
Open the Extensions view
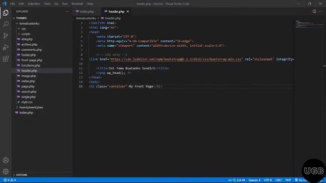pyautogui.click(x=6, y=59)
